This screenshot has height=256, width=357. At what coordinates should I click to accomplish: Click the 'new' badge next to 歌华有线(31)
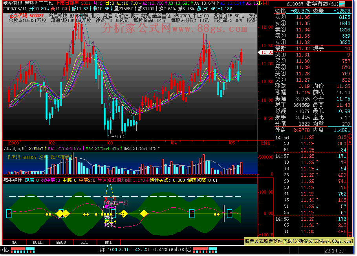342,4
